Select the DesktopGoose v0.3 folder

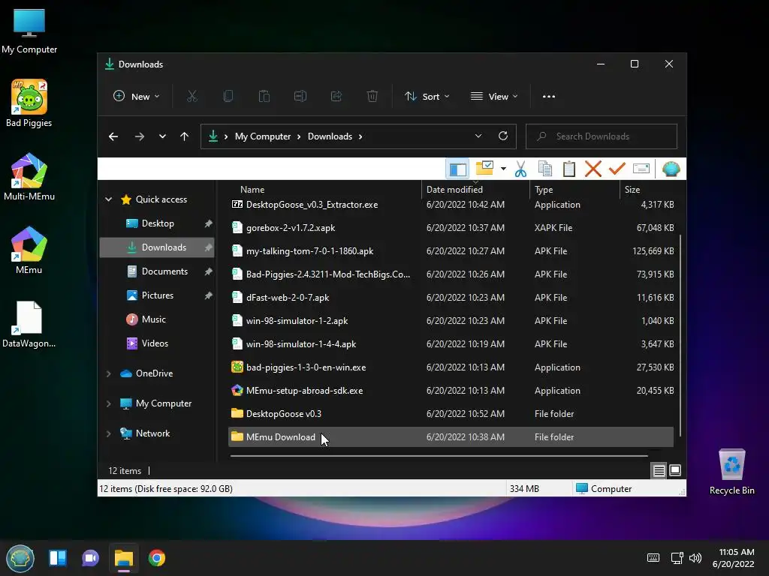[x=451, y=414]
